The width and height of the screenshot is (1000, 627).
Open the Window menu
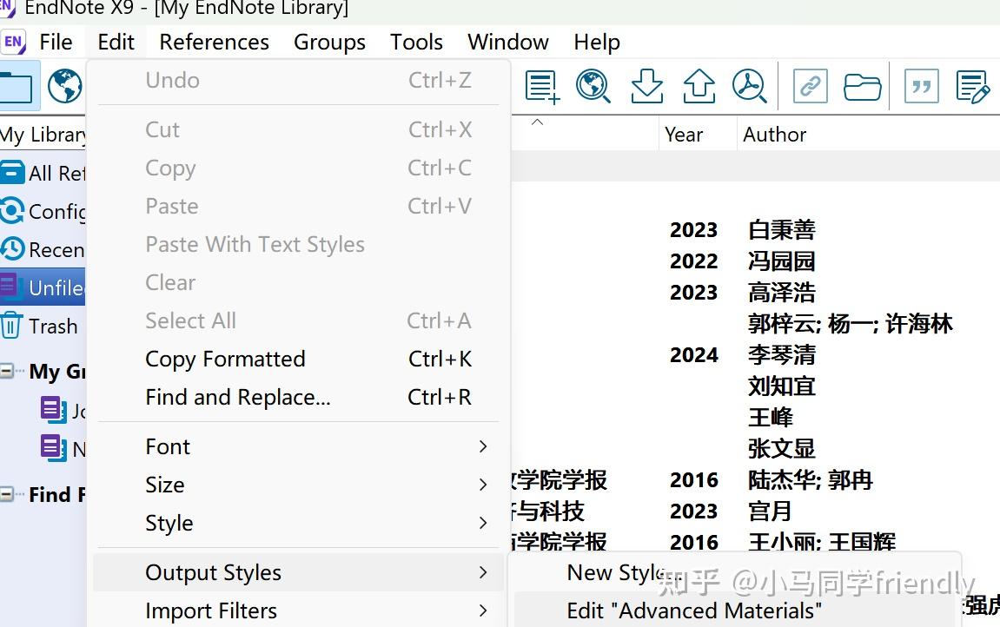pyautogui.click(x=508, y=42)
